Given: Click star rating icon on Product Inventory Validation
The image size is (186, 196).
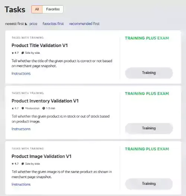Looking at the screenshot, I should pyautogui.click(x=13, y=108).
